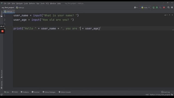Switch to the main.py editor tab
Image resolution: width=174 pixels, height=98 pixels.
[x=9, y=11]
